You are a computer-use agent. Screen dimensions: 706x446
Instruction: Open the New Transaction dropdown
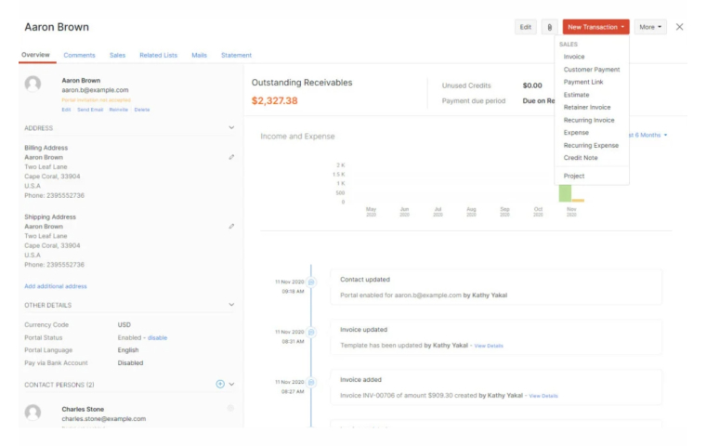click(595, 27)
